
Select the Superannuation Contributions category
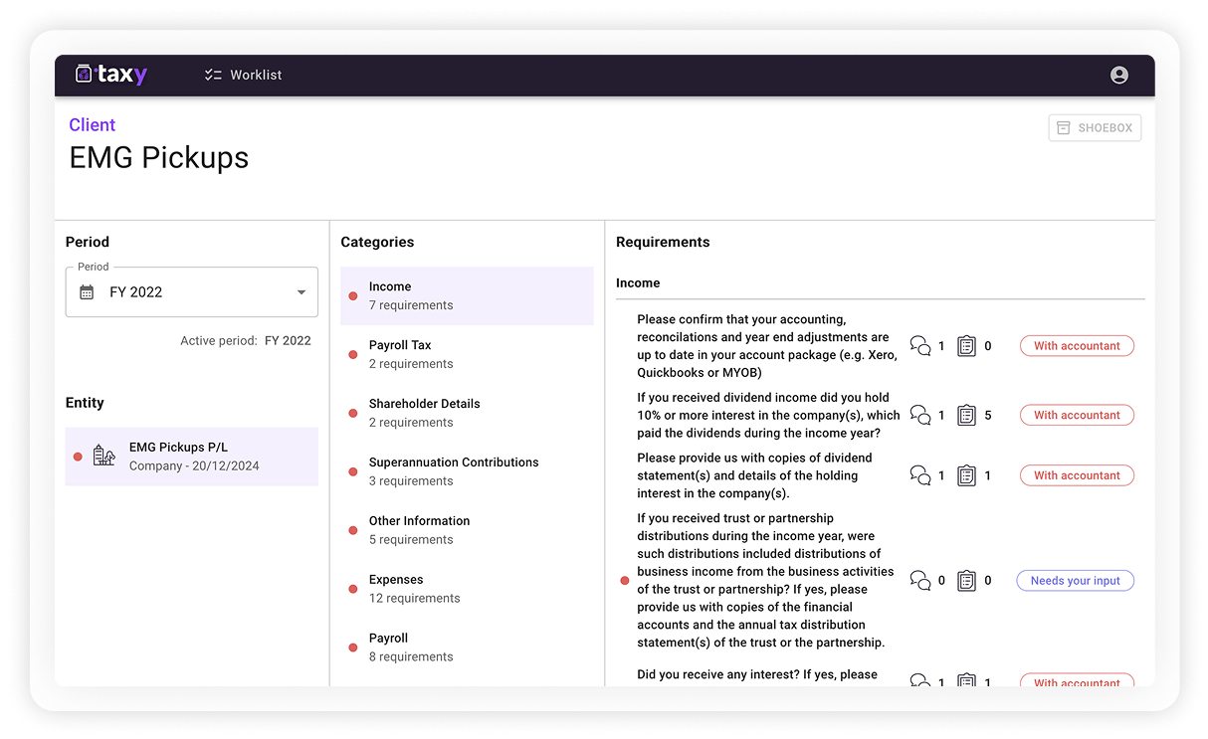(467, 471)
